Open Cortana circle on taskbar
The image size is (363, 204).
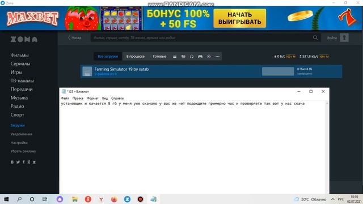coord(32,199)
